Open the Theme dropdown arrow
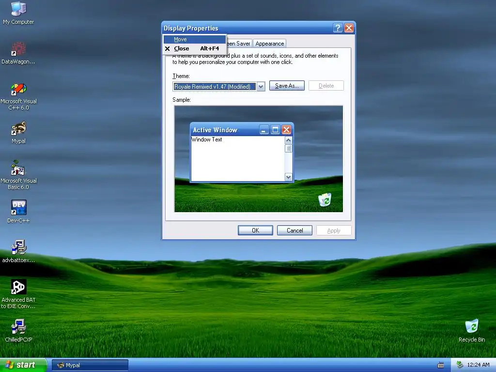 (x=261, y=86)
